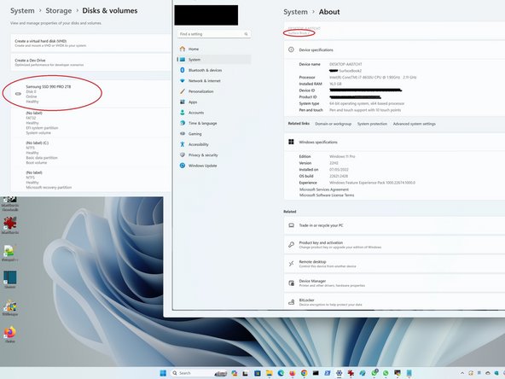Open Microsoft Services Agreement link
Image resolution: width=505 pixels, height=379 pixels.
324,189
